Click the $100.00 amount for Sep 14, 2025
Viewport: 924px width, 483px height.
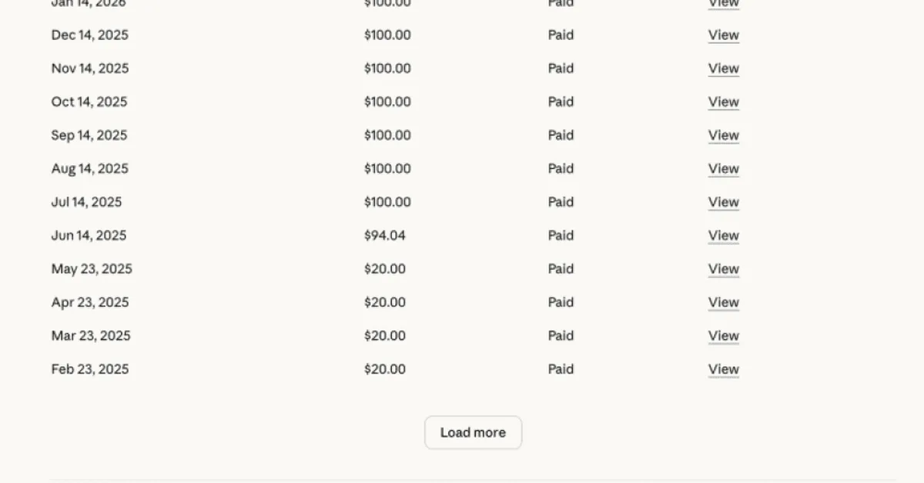(x=387, y=135)
